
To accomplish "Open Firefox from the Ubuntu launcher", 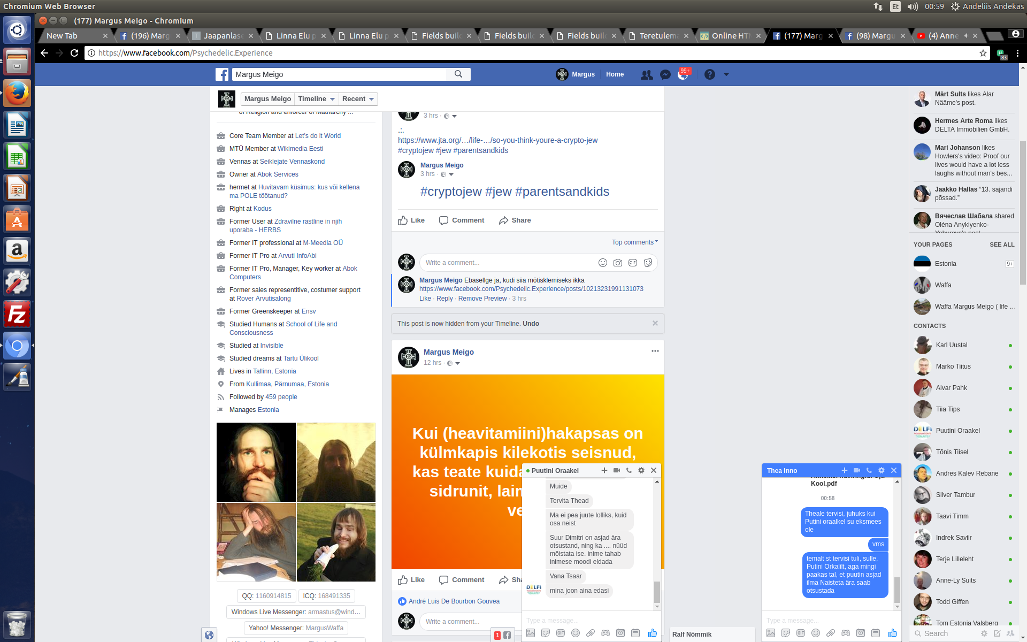I will coord(17,94).
